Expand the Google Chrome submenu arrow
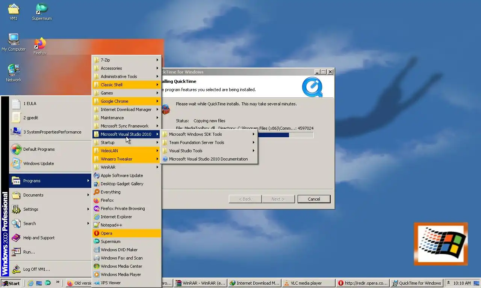The height and width of the screenshot is (288, 481). point(157,101)
